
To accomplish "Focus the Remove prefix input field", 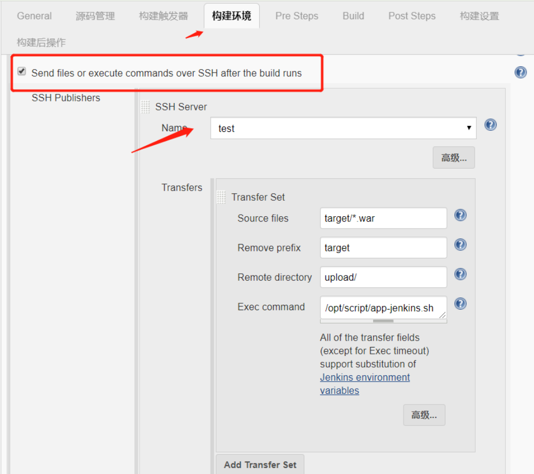I will (383, 248).
